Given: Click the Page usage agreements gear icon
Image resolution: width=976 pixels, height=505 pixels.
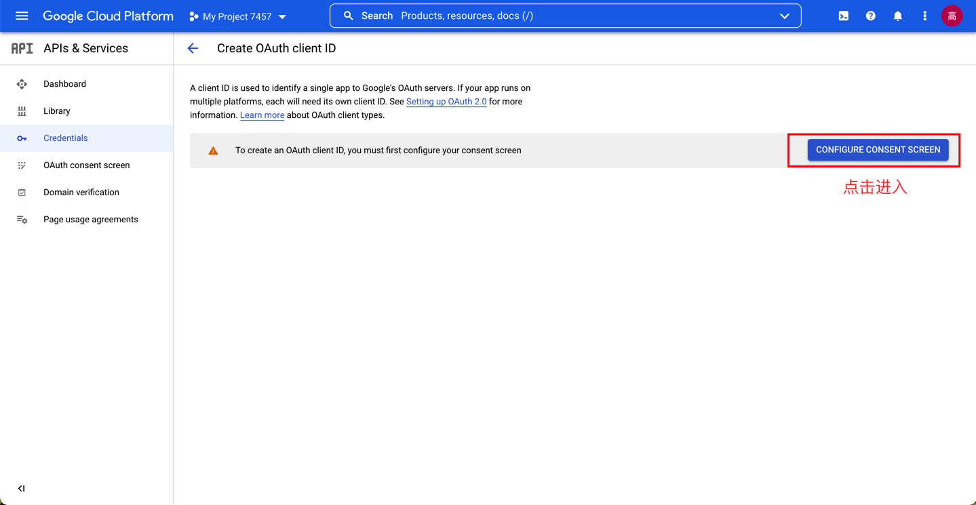Looking at the screenshot, I should [x=22, y=220].
